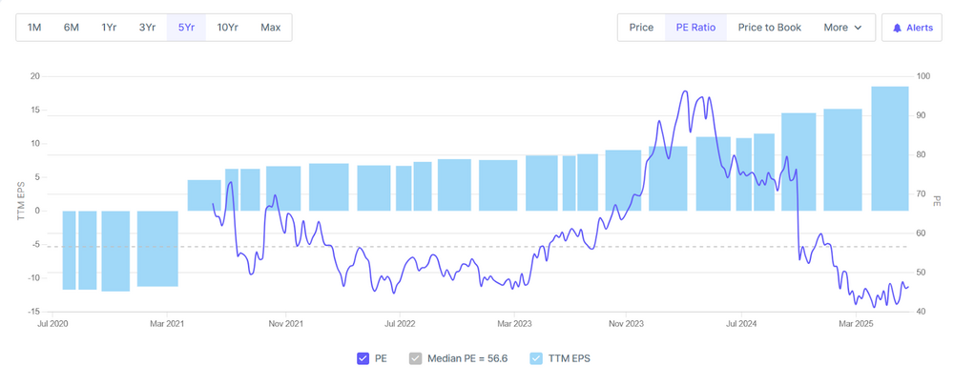Select the PE Ratio tab
Image resolution: width=954 pixels, height=386 pixels.
695,28
